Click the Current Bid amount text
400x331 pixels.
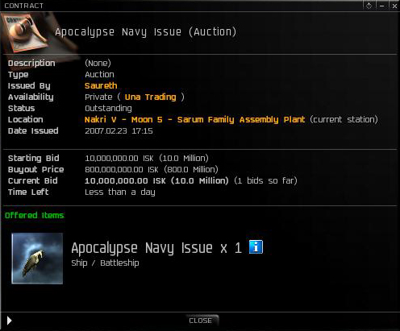tap(156, 180)
